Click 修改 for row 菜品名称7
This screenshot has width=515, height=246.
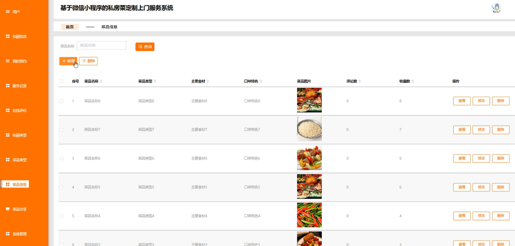coord(481,130)
